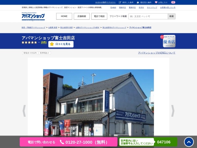Image resolution: width=197 pixels, height=148 pixels.
Task: Open the HOME page button
Action: (64, 16)
